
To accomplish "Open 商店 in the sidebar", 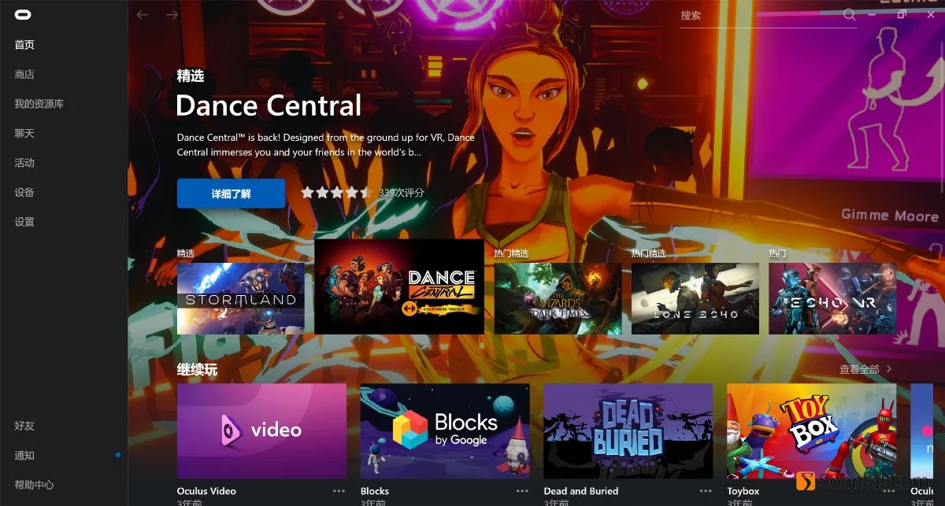I will [x=24, y=75].
